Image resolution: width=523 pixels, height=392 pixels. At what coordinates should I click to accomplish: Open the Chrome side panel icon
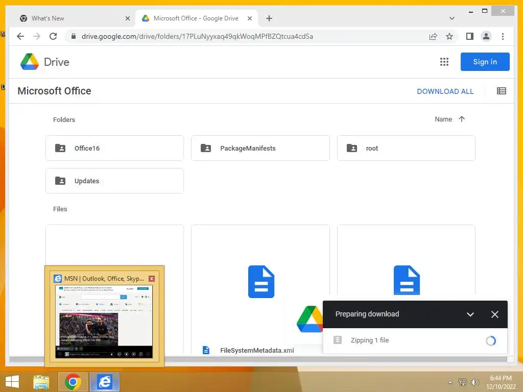coord(470,36)
